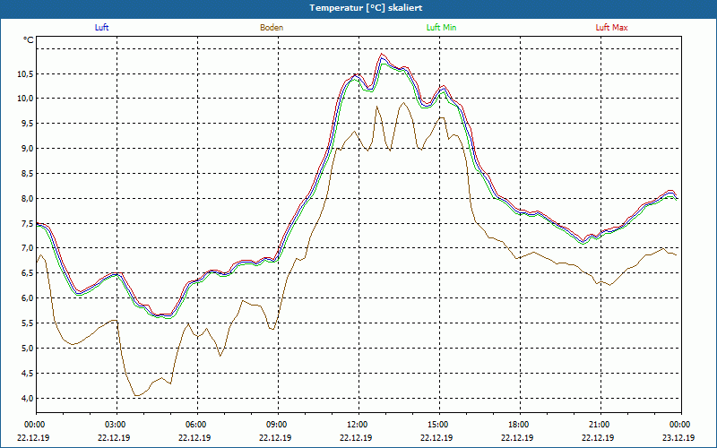Click the 8,5 y-axis value
This screenshot has height=448, width=717.
(x=27, y=173)
